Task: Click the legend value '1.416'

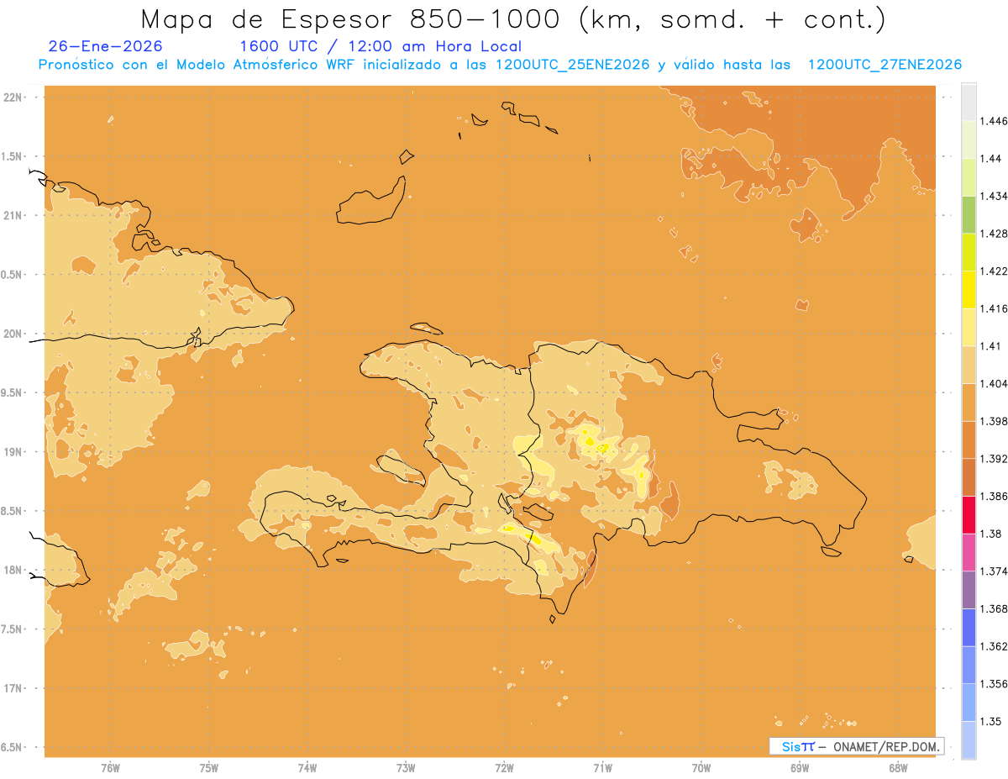Action: coord(995,308)
